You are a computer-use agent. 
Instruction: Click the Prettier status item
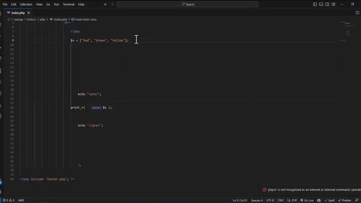(345, 201)
